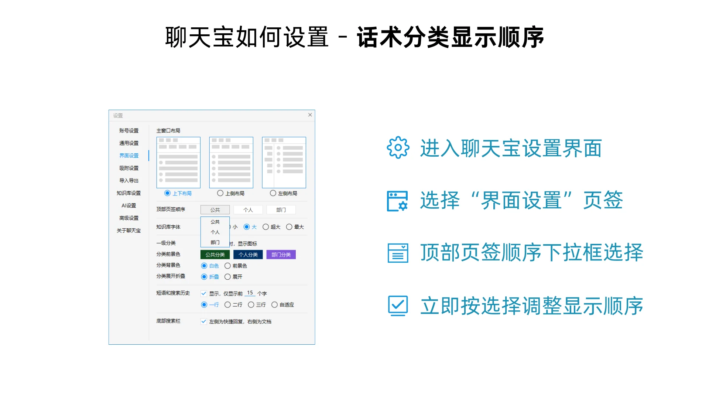
Task: Open the 通用设置 sidebar tab
Action: click(x=129, y=143)
